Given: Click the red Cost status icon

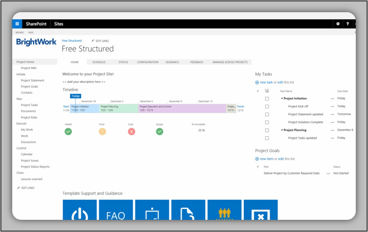Looking at the screenshot, I should click(x=132, y=131).
